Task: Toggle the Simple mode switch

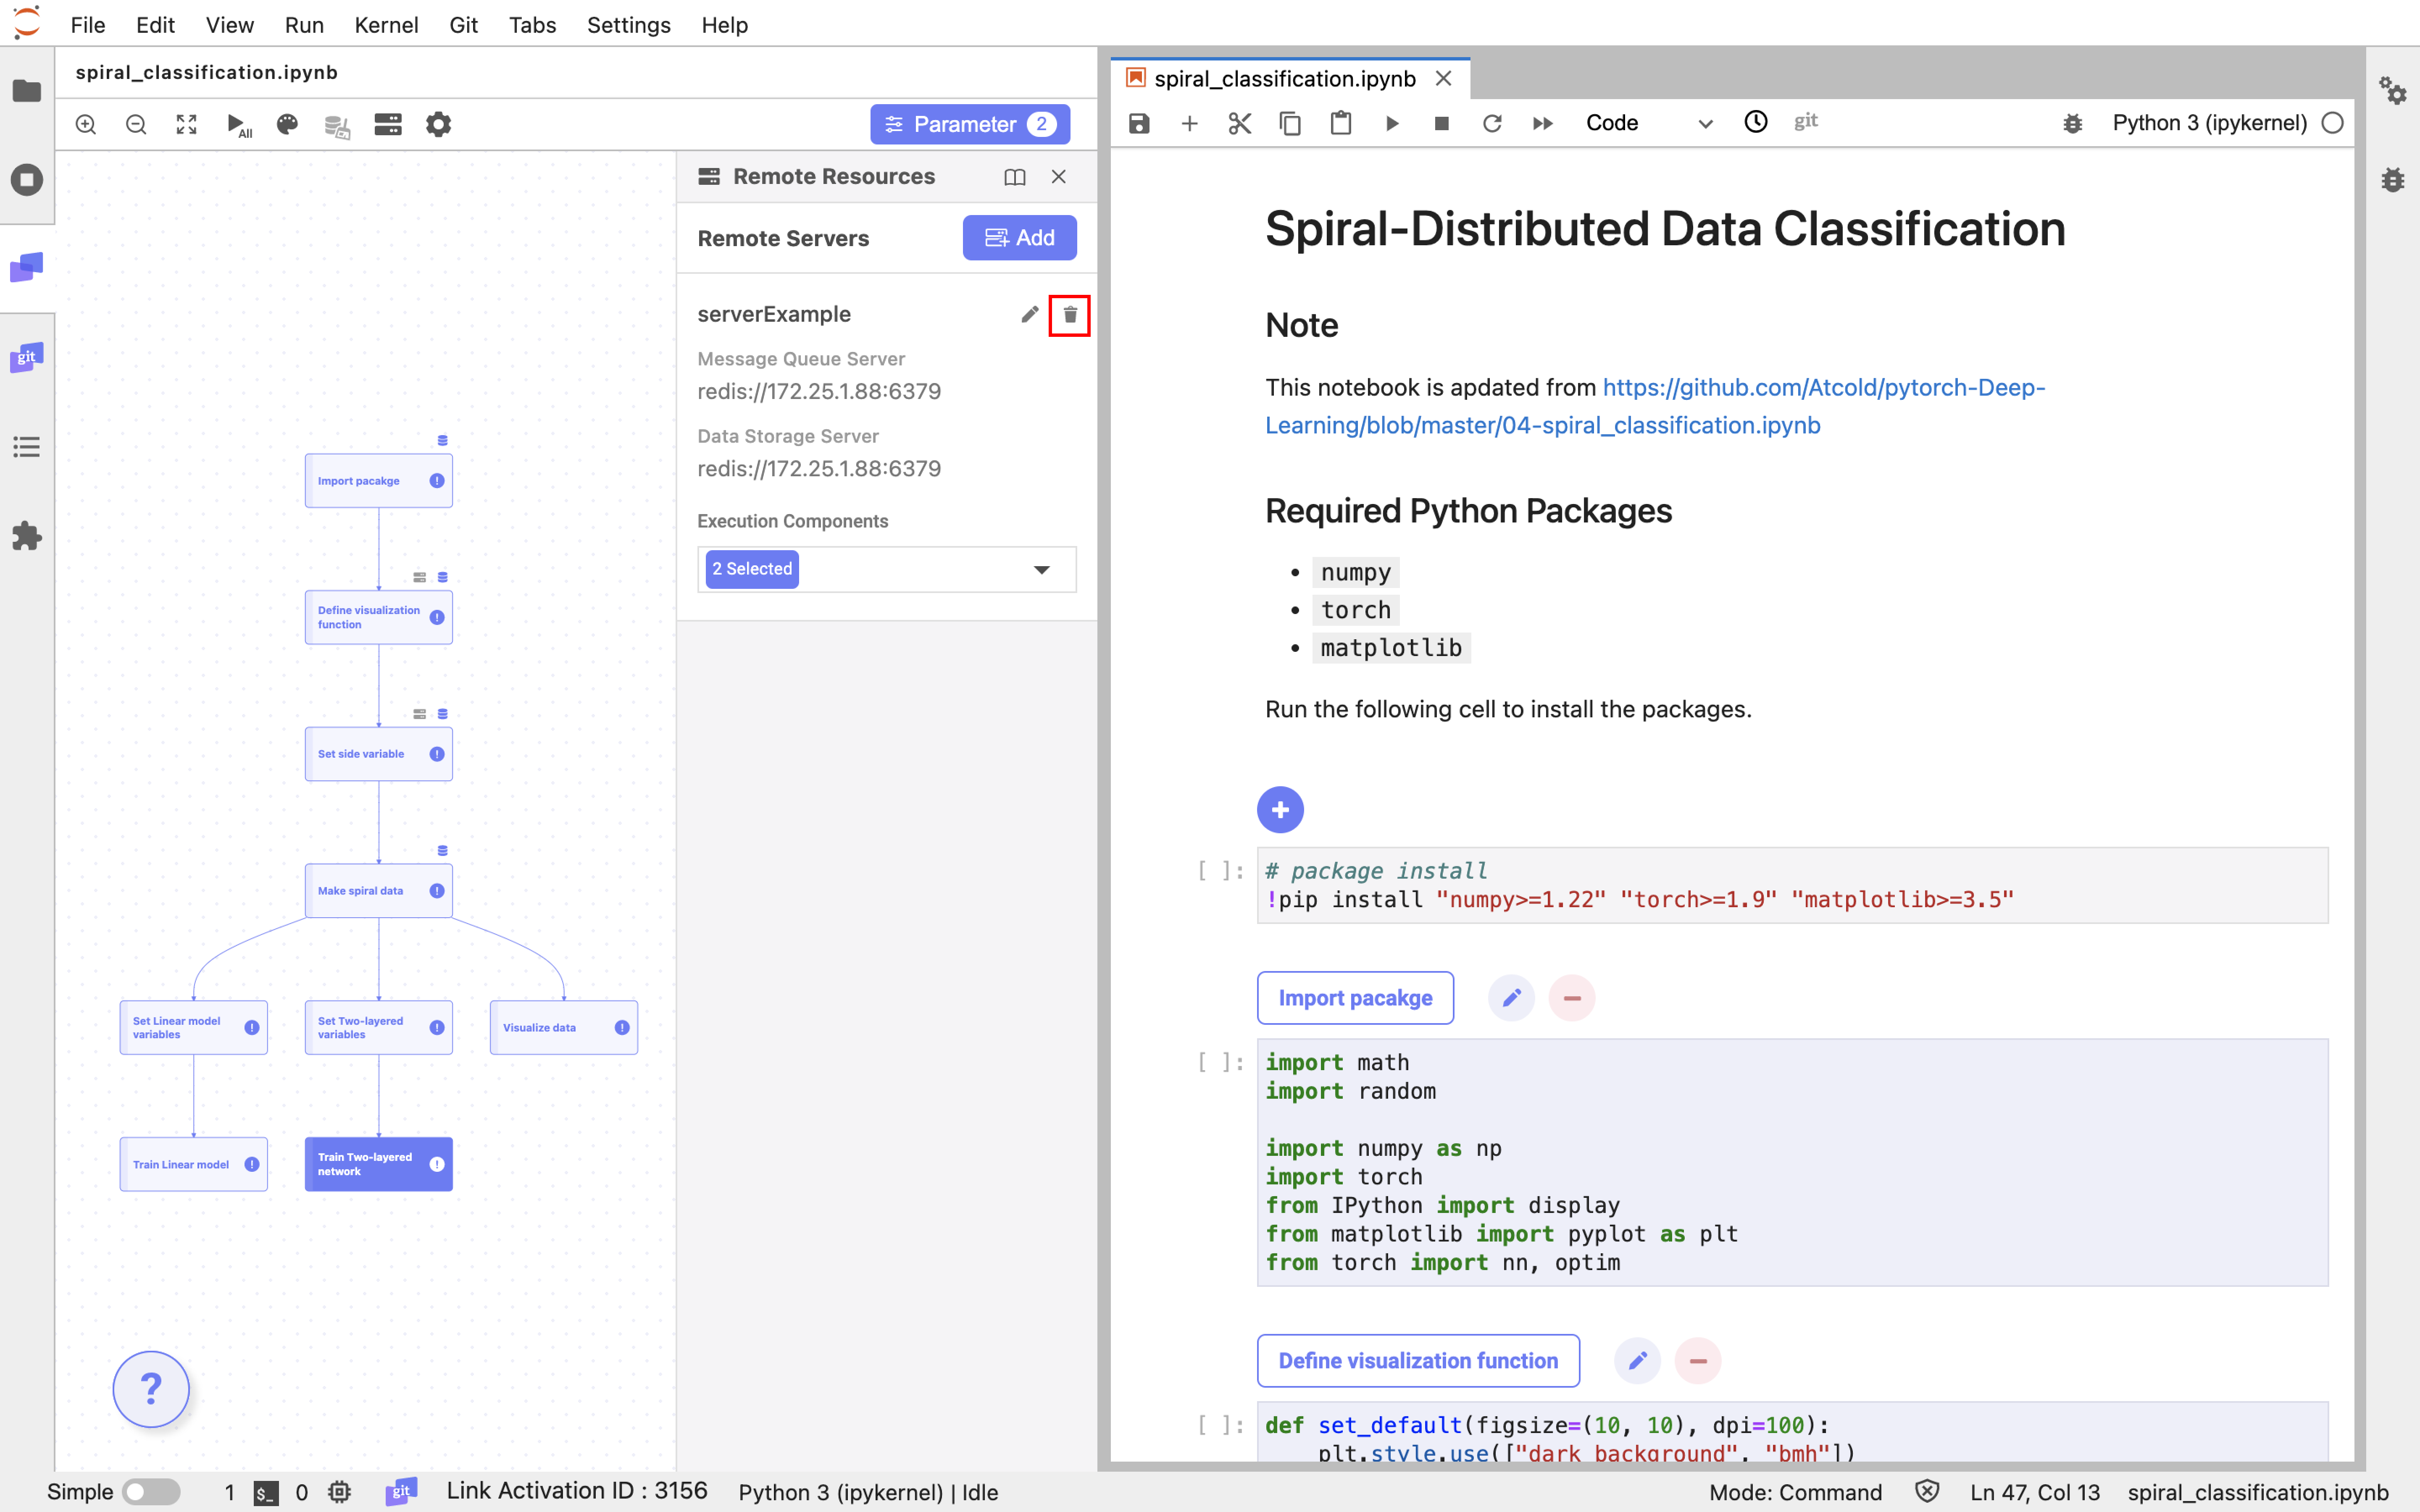Action: click(151, 1492)
